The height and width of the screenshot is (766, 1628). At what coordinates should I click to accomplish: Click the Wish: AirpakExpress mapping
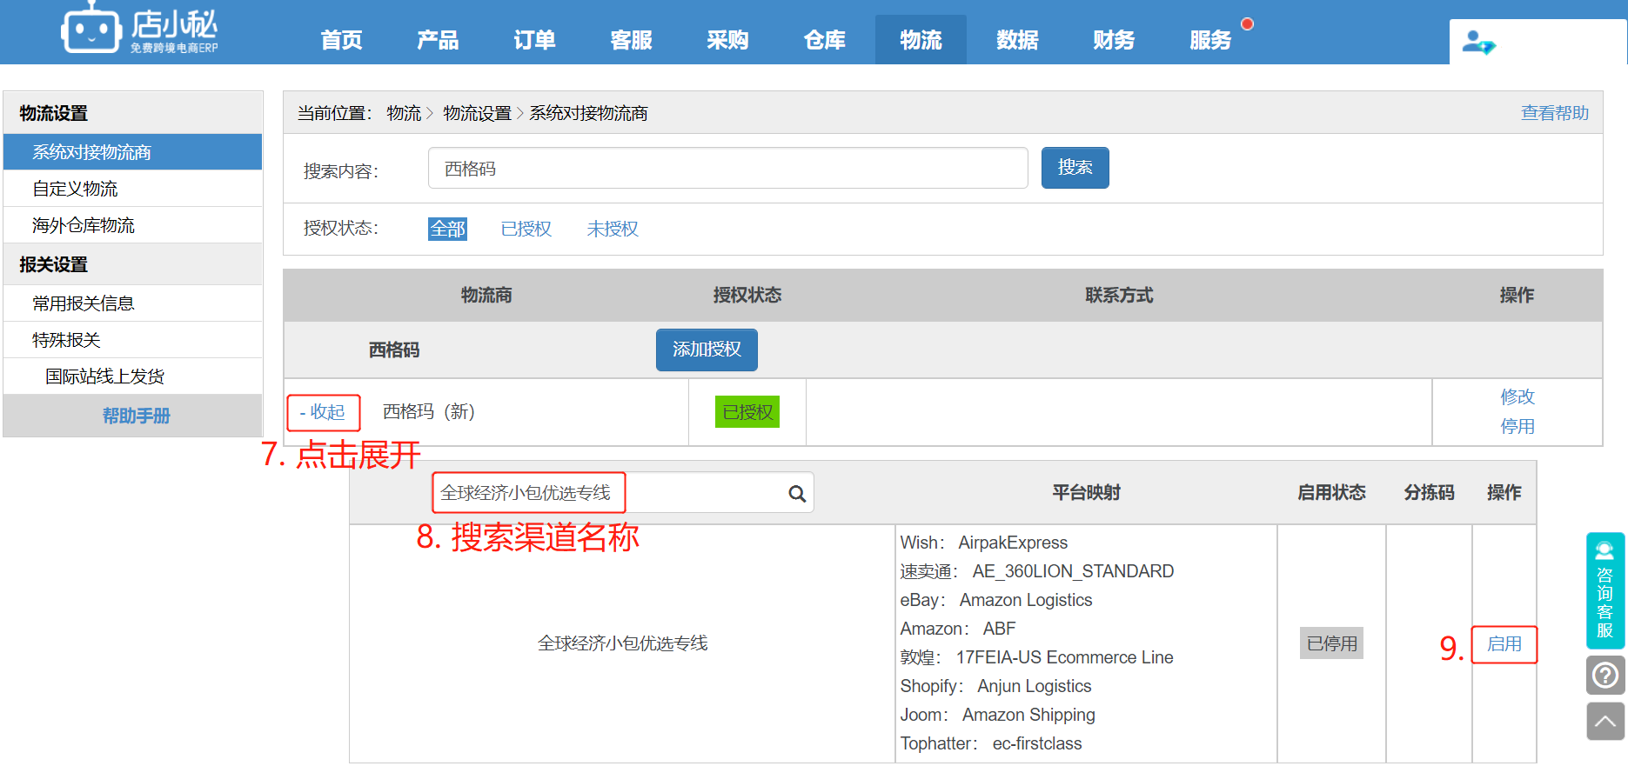[983, 543]
